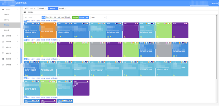Click the house icon beside 工作台
The width and height of the screenshot is (219, 106).
click(3, 9)
